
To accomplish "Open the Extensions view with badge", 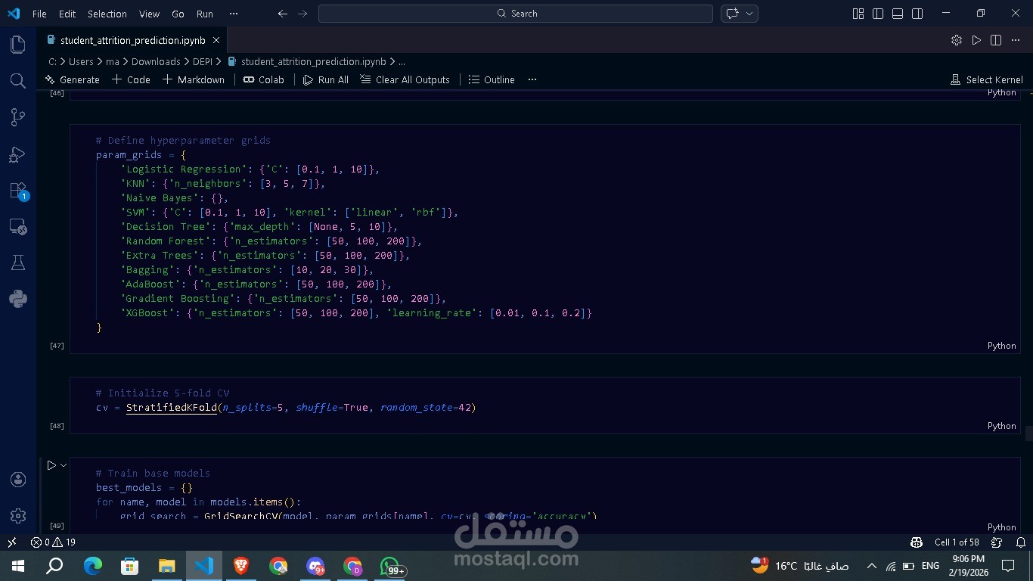I will coord(18,191).
